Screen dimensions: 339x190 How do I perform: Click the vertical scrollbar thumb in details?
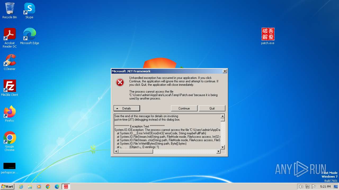point(223,120)
